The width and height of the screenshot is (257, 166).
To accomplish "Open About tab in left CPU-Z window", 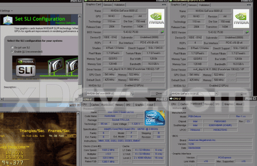I will tap(150, 105).
